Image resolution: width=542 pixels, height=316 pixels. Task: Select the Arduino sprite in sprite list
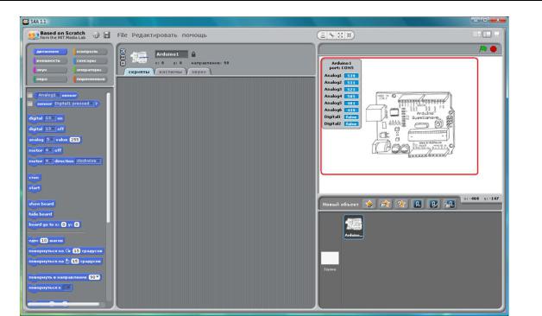tap(353, 227)
